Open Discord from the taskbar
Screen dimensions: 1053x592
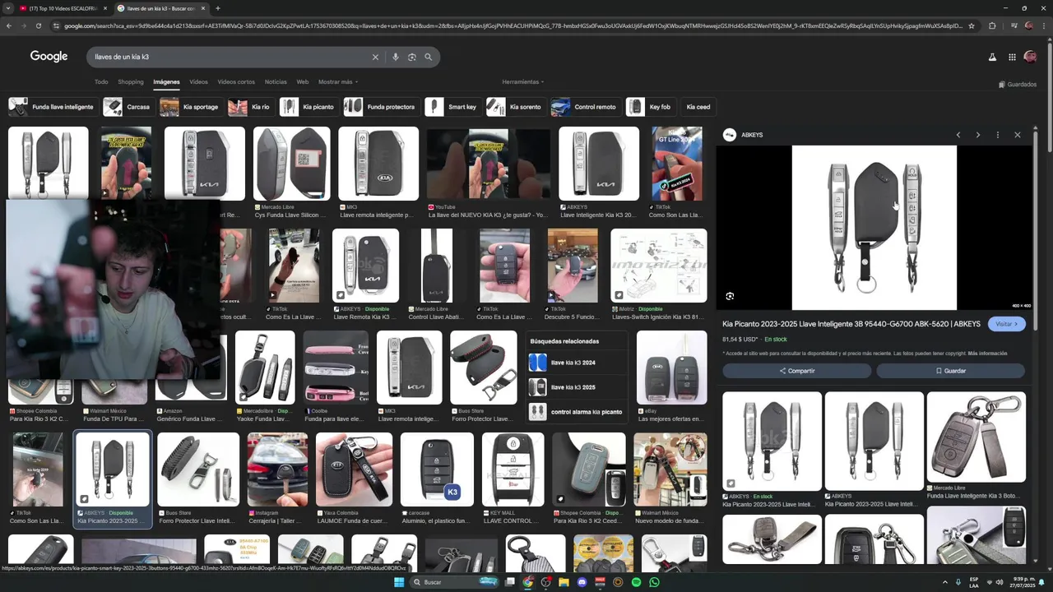tap(582, 582)
